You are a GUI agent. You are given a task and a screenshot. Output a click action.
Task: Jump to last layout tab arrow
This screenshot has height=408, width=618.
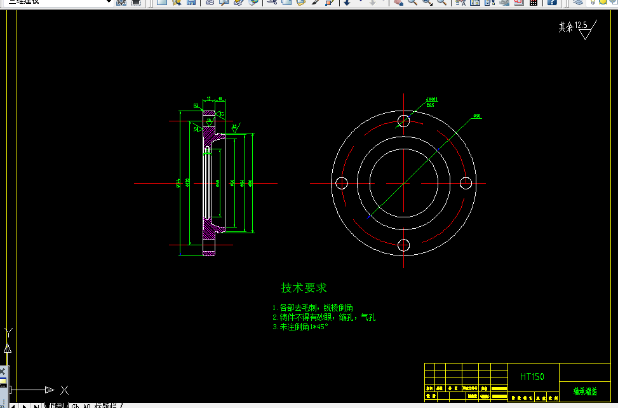pyautogui.click(x=36, y=405)
